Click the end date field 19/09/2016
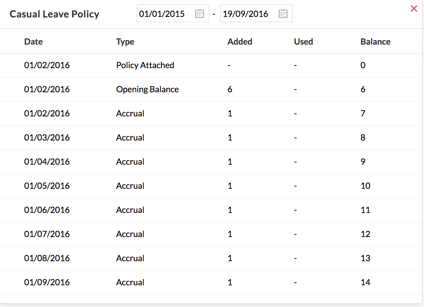 point(246,14)
